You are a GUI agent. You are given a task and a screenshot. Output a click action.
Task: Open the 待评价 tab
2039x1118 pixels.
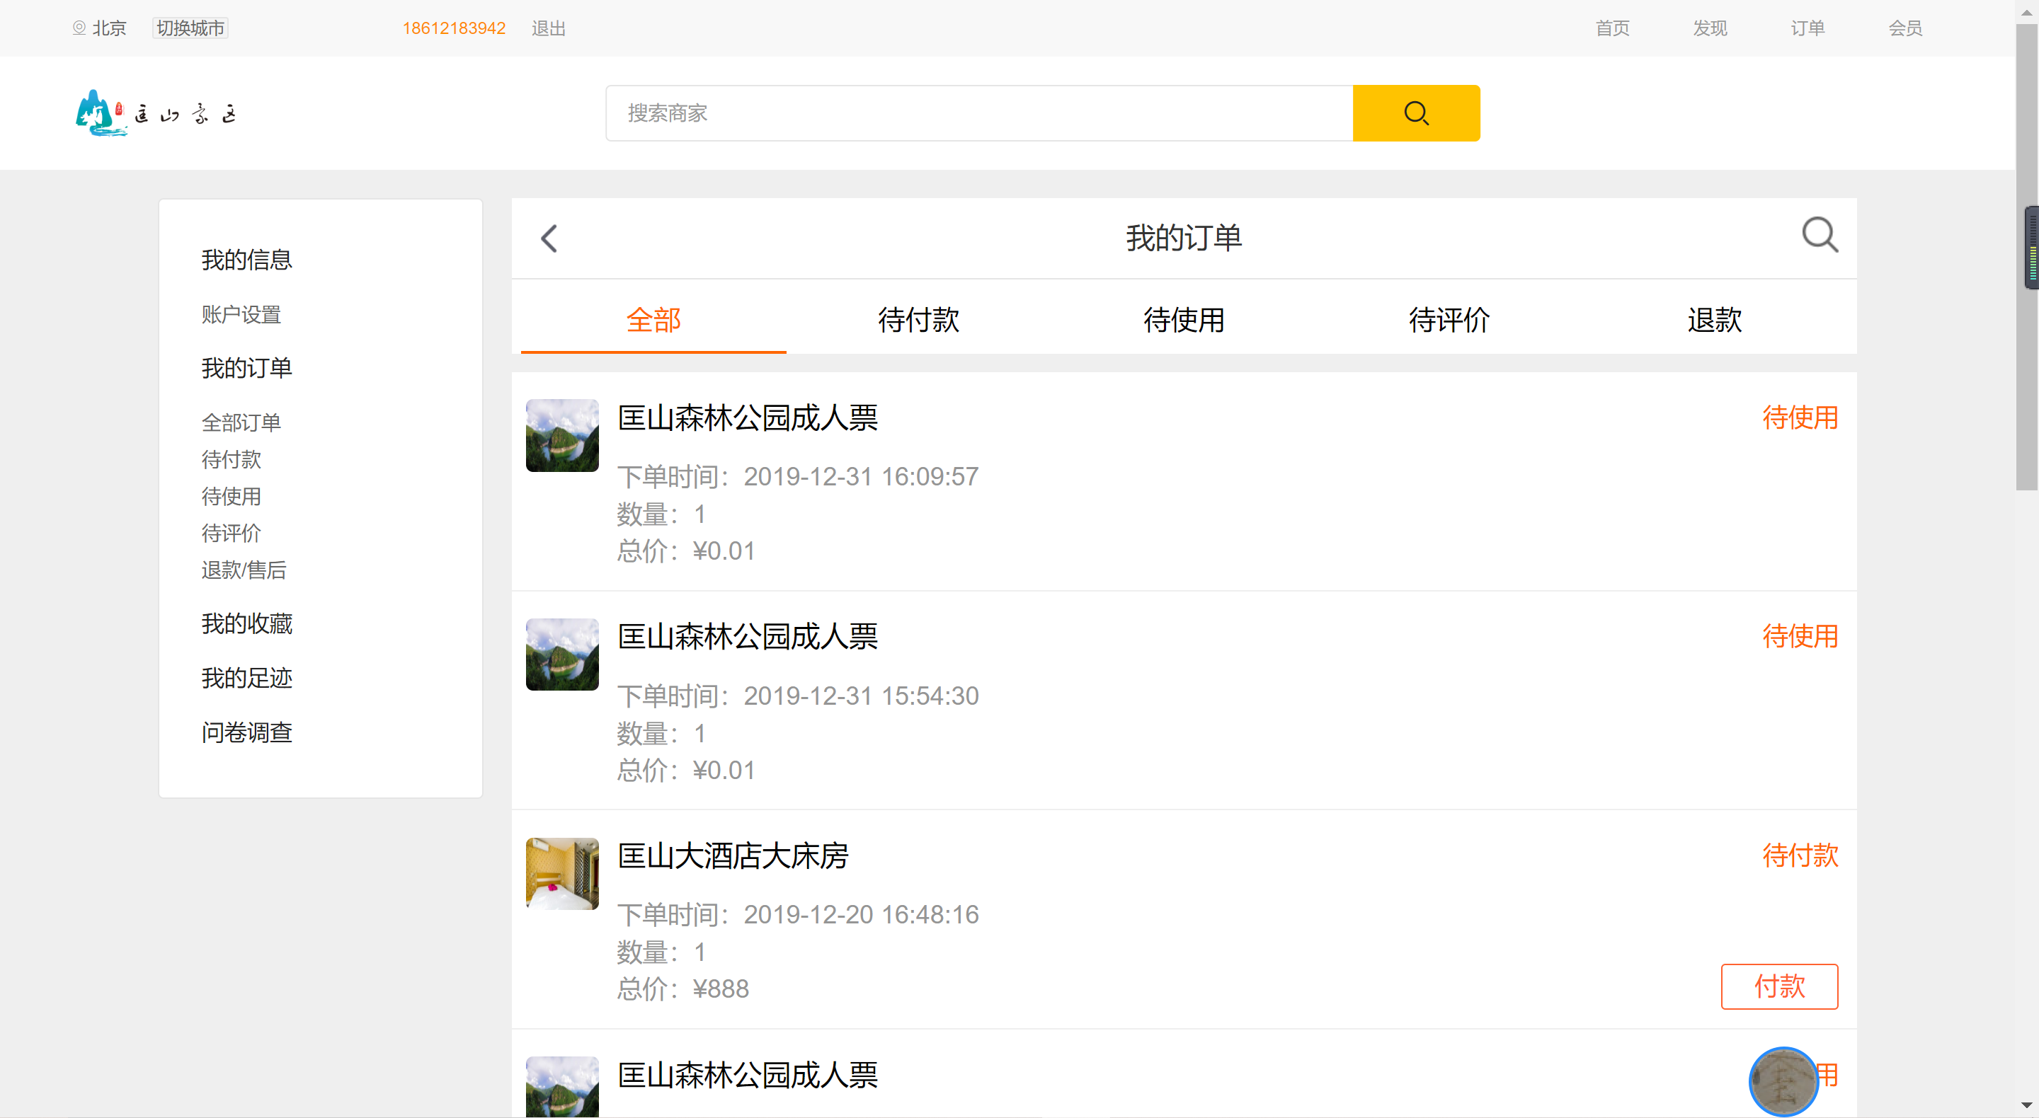click(1449, 321)
